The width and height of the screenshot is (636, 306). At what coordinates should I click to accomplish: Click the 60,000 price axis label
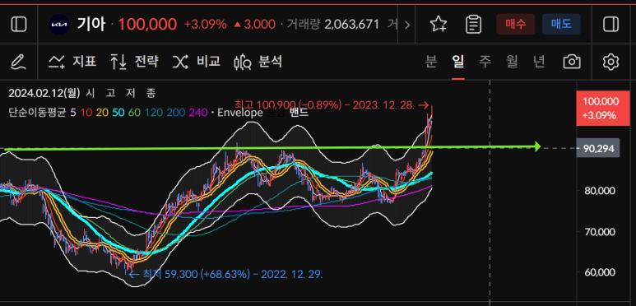click(x=600, y=272)
